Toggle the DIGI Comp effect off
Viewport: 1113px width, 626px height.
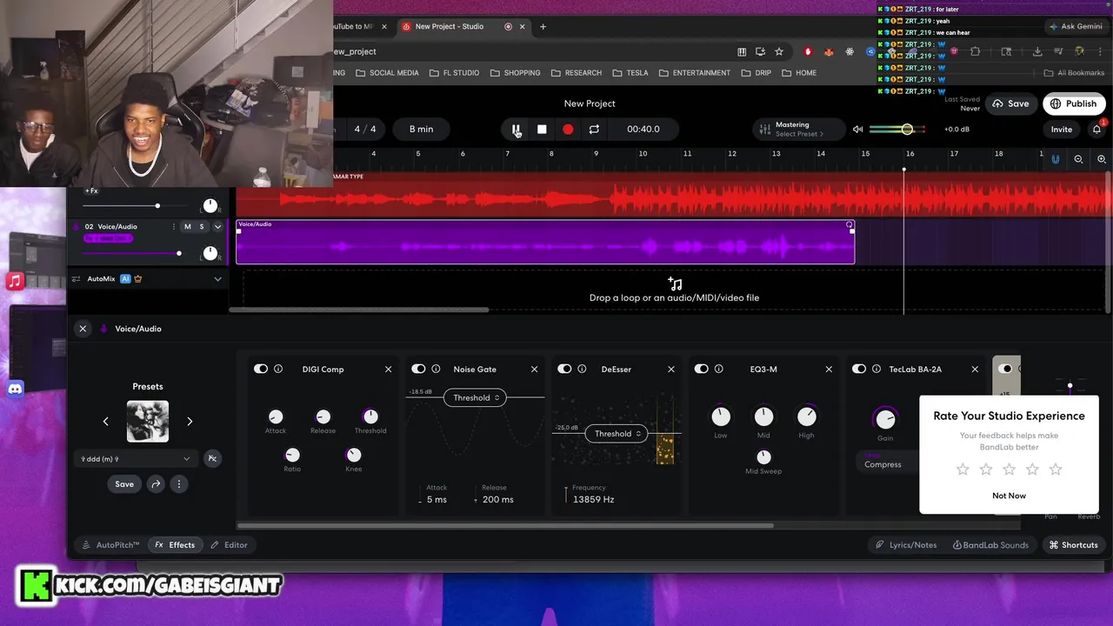pos(261,369)
